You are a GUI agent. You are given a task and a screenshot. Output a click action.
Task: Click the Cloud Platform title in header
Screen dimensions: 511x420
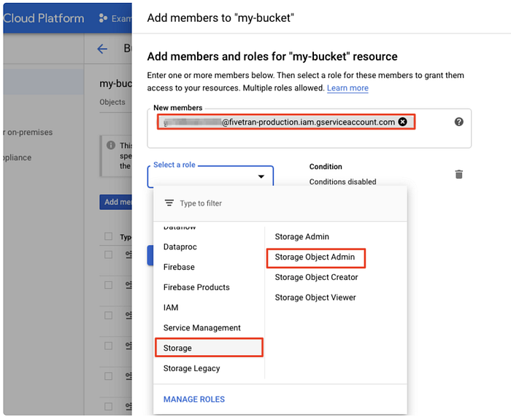pos(44,18)
